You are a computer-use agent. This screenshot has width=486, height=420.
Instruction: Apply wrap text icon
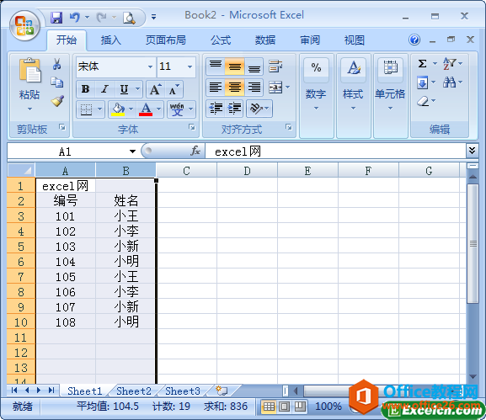275,66
